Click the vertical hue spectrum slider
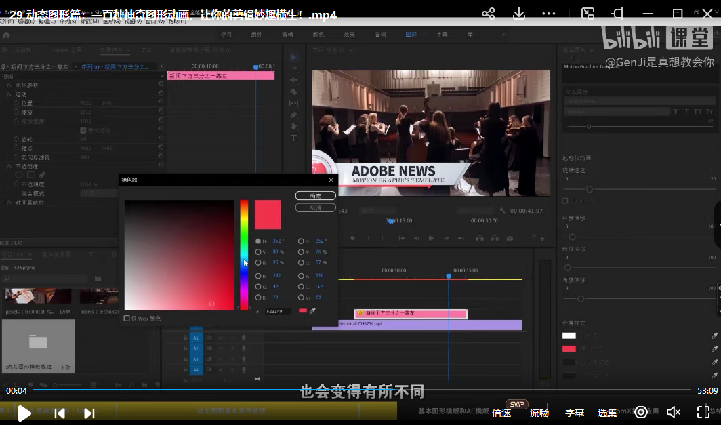The height and width of the screenshot is (425, 721). click(244, 255)
